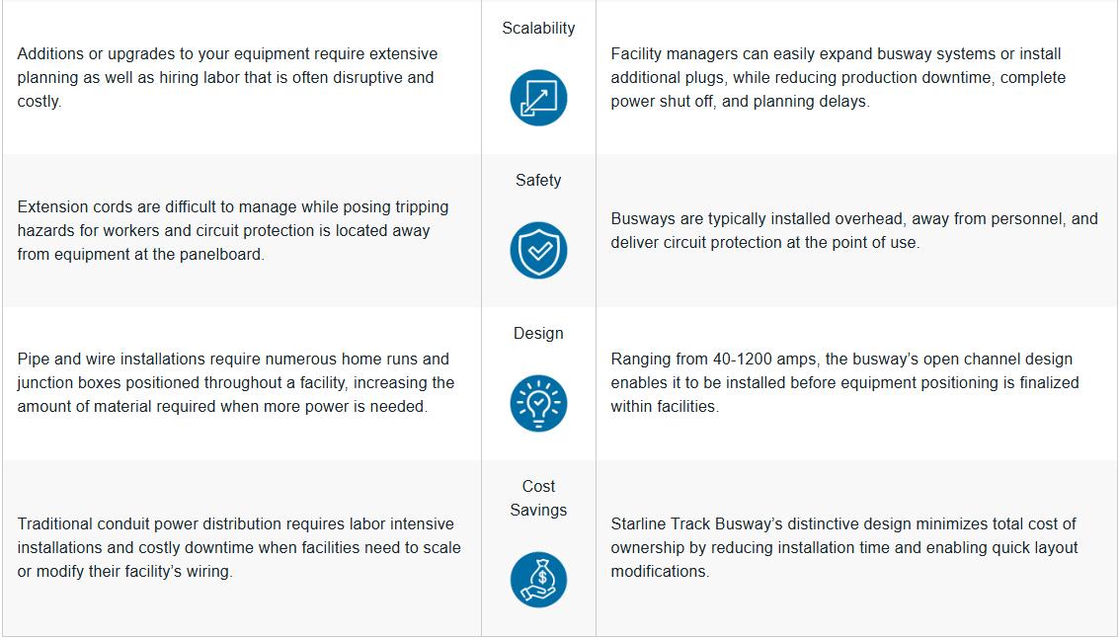Click the traditional conduit power distribution paragraph
The height and width of the screenshot is (641, 1119).
tap(238, 547)
